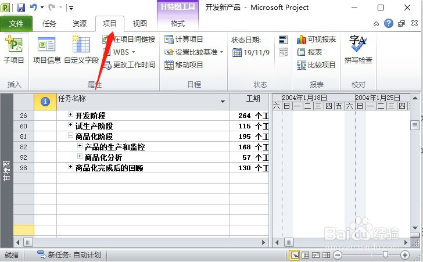This screenshot has height=262, width=423.
Task: Click the 状态日期 calendar icon
Action: (x=237, y=52)
